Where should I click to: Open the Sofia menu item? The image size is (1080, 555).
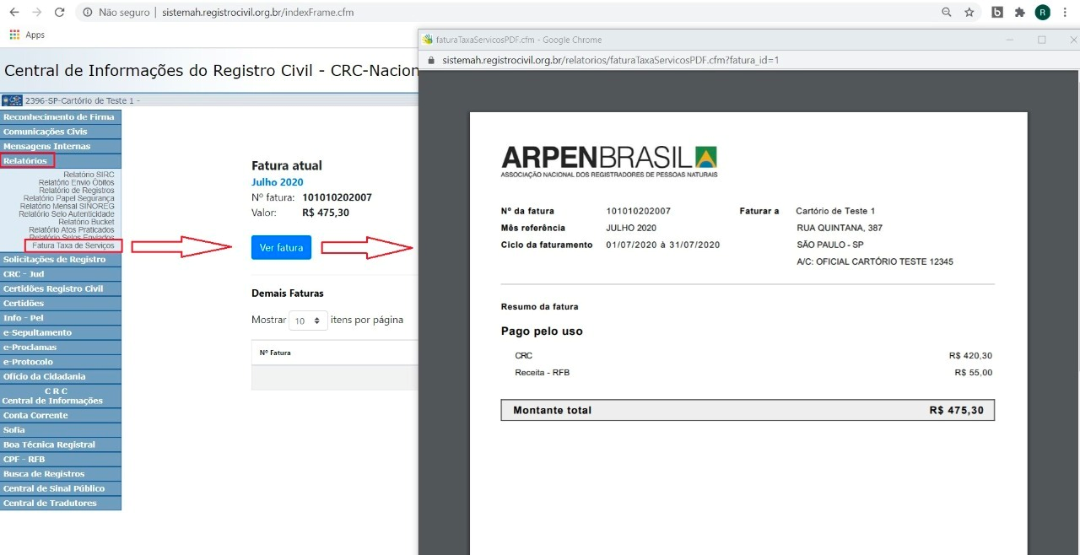click(61, 429)
